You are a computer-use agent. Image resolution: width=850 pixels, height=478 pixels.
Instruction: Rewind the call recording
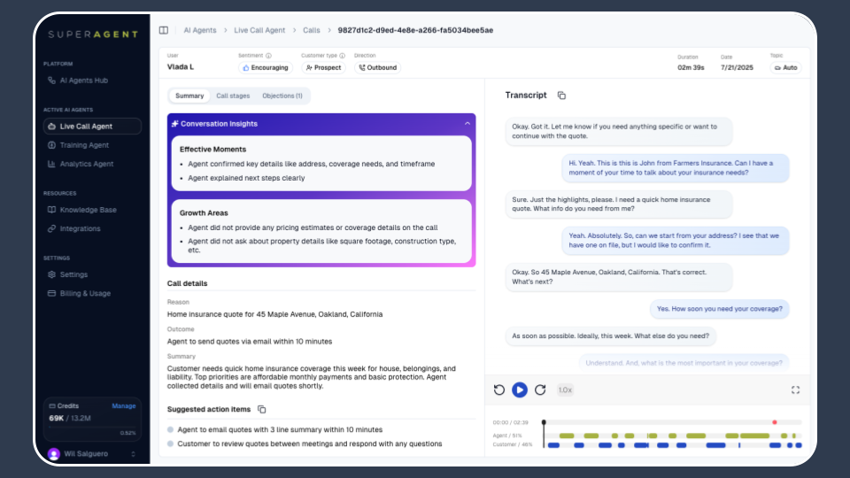tap(499, 389)
